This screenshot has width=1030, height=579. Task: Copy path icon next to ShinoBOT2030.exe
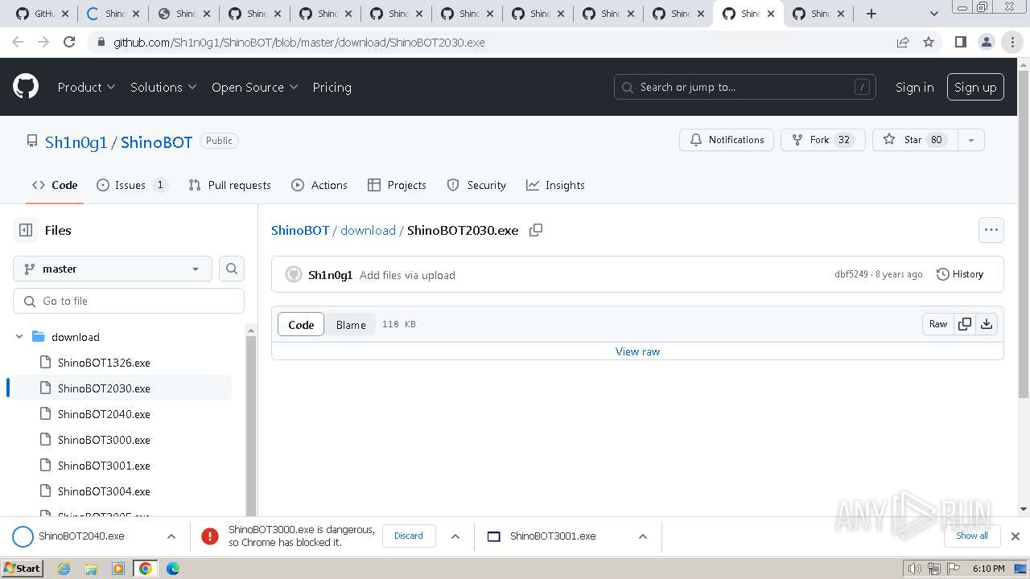click(x=536, y=230)
